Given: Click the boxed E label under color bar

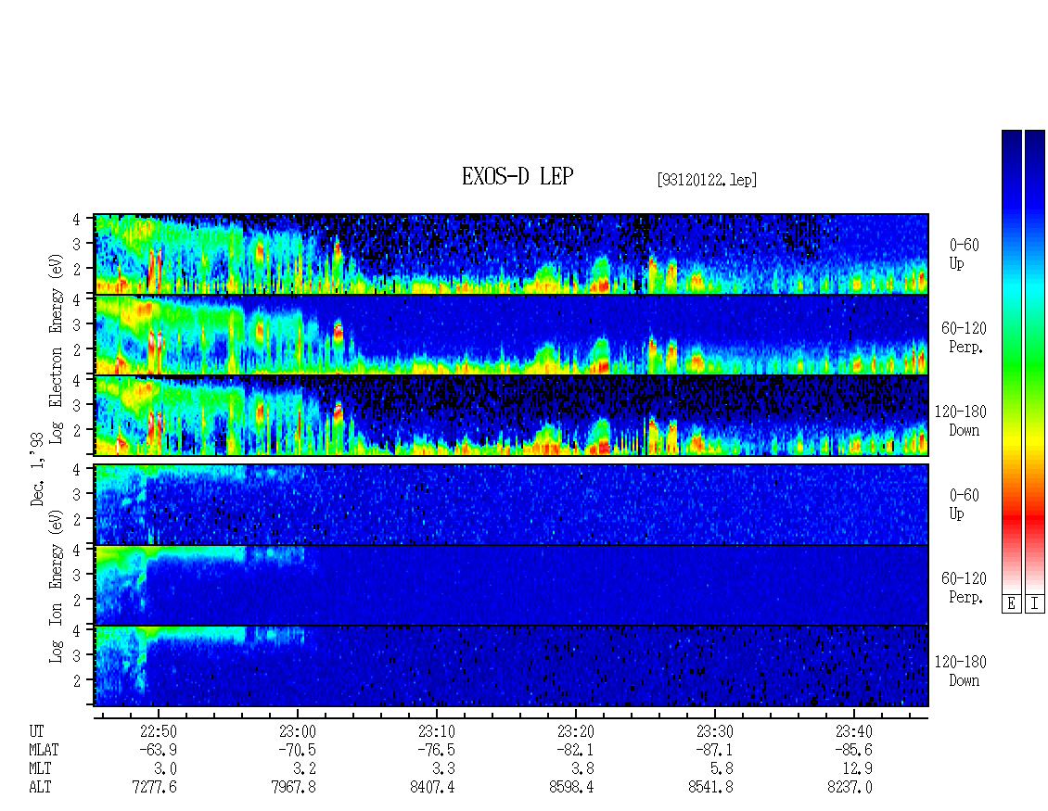Looking at the screenshot, I should tap(1011, 603).
